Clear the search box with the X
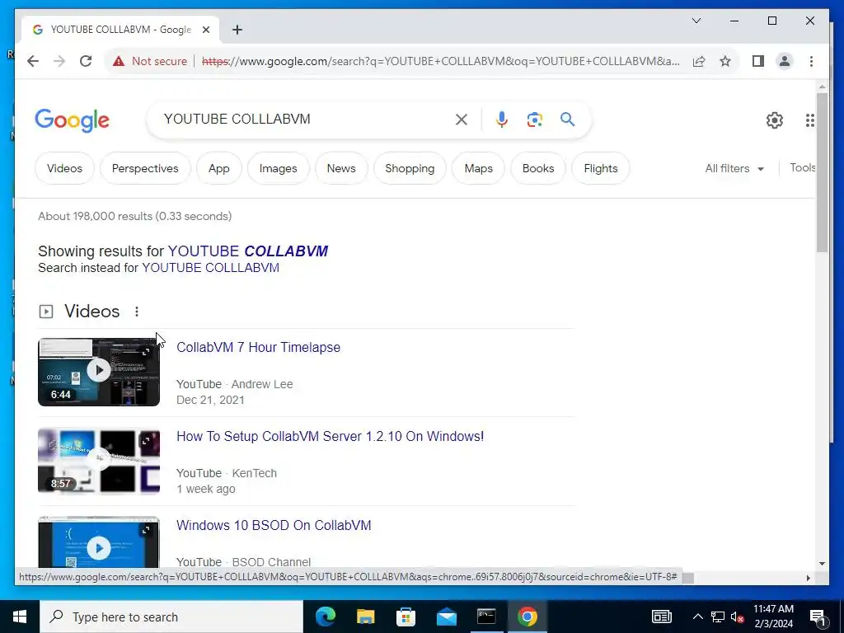The image size is (844, 633). point(462,120)
